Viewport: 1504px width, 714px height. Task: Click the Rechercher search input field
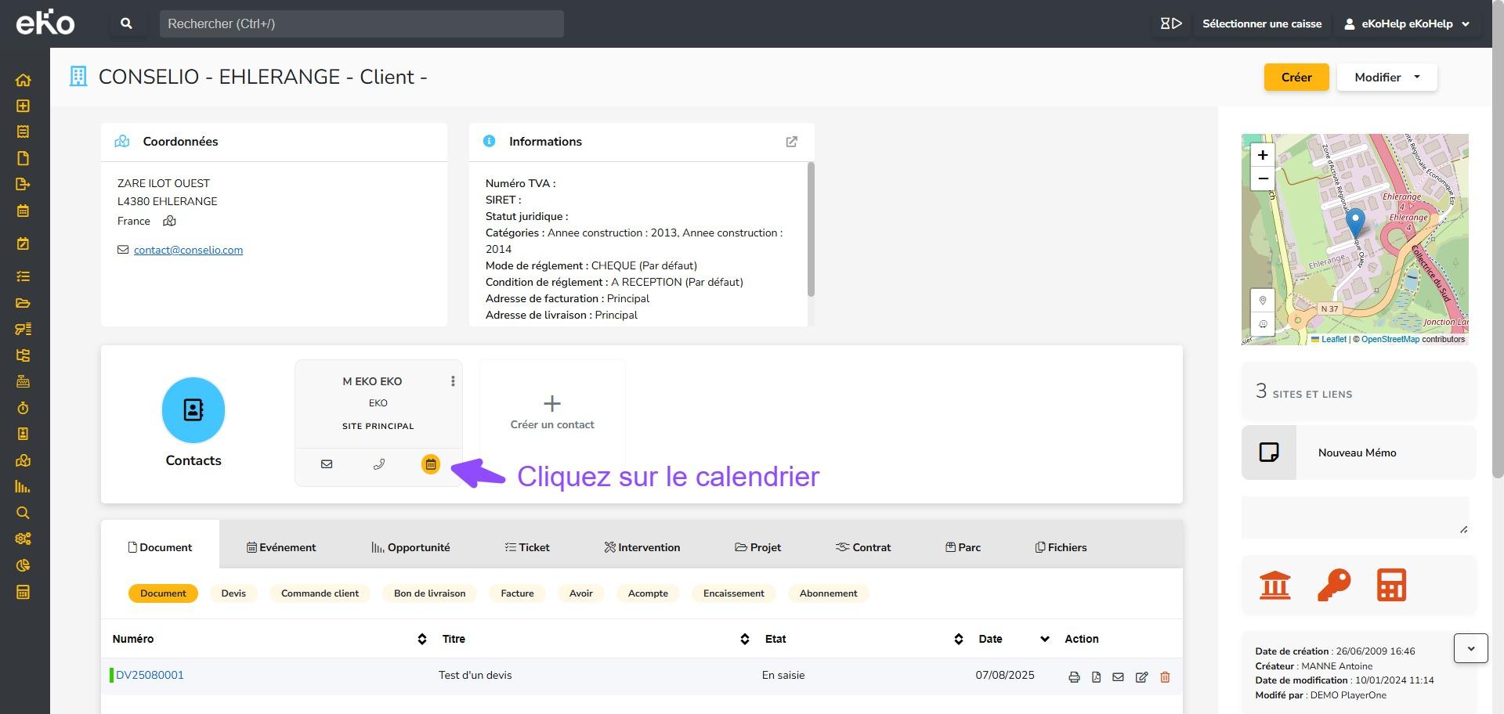tap(361, 24)
